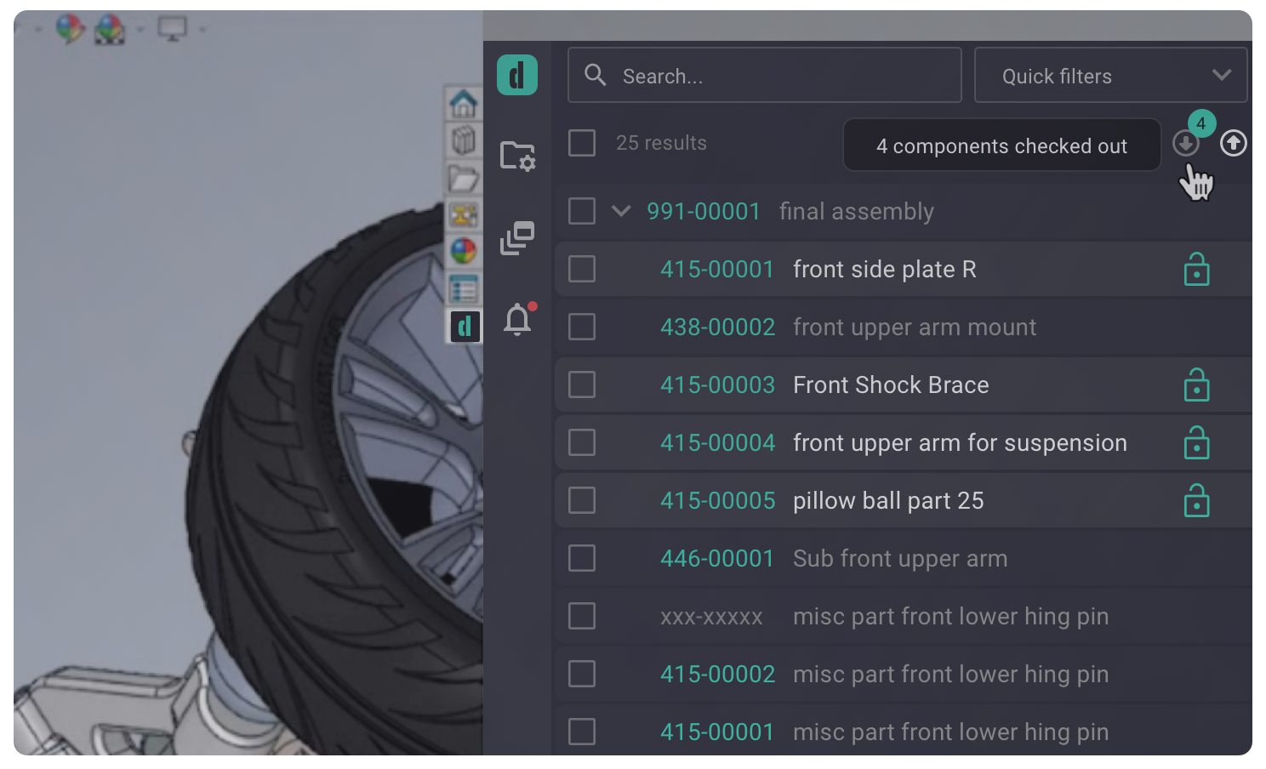Select the monitor icon in the top toolbar
The height and width of the screenshot is (769, 1266).
click(173, 27)
